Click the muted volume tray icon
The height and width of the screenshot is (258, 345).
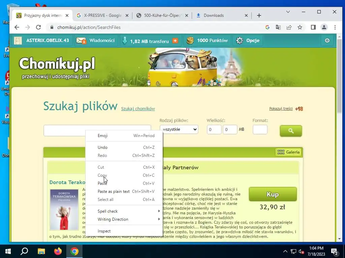pos(302,251)
